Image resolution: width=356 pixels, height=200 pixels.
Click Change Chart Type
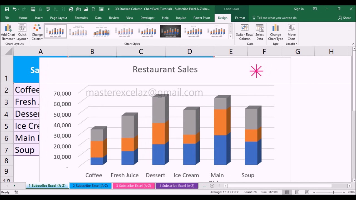click(275, 32)
